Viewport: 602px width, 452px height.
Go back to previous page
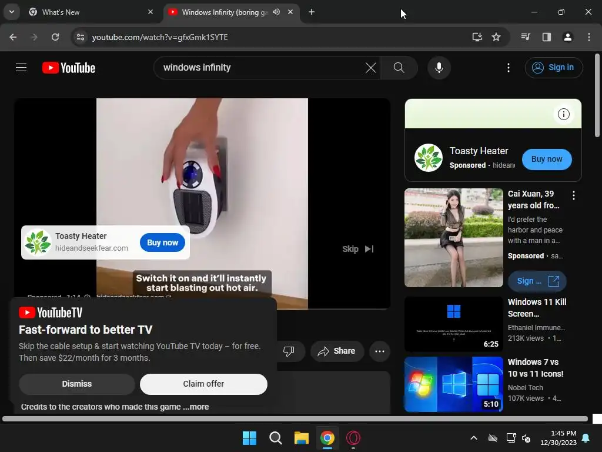(13, 37)
